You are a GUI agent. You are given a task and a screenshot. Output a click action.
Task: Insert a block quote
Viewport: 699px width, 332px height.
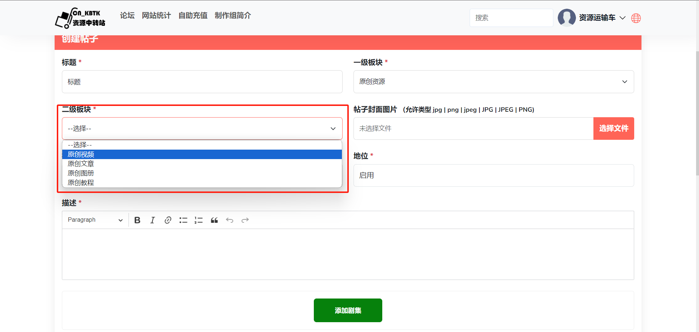click(x=214, y=220)
